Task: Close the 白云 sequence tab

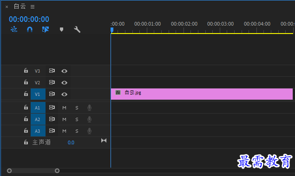Action: (x=7, y=7)
